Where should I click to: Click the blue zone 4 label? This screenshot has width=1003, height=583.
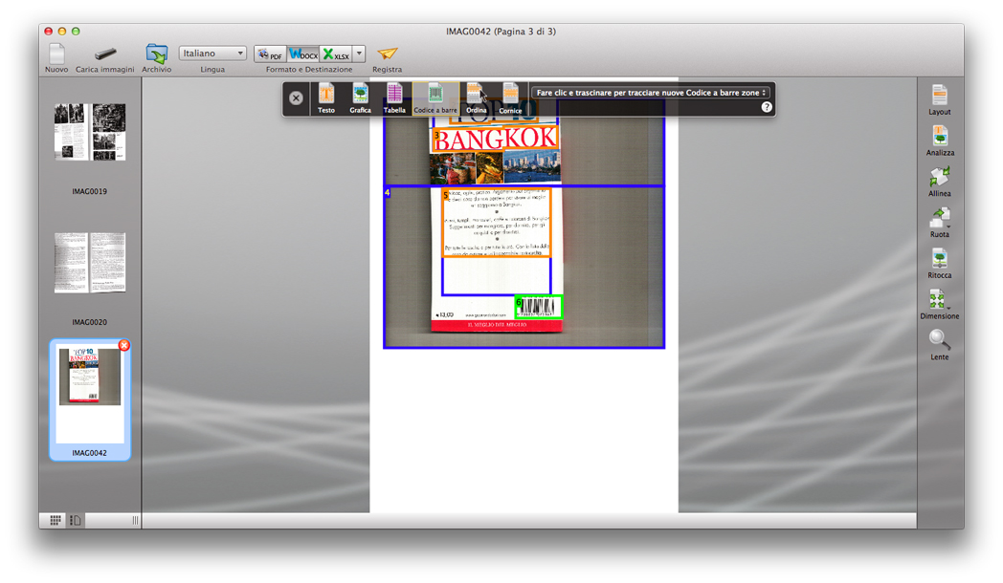(x=387, y=192)
